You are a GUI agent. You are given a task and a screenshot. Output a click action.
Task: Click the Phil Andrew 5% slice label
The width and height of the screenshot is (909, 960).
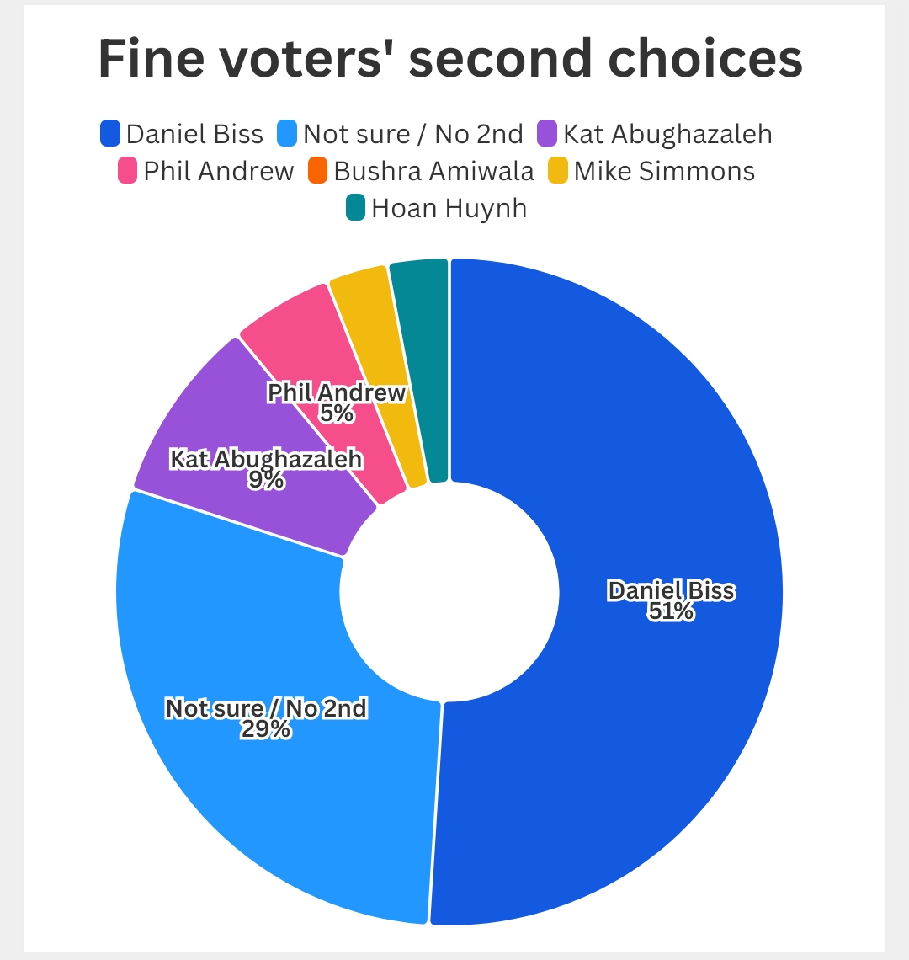[337, 403]
